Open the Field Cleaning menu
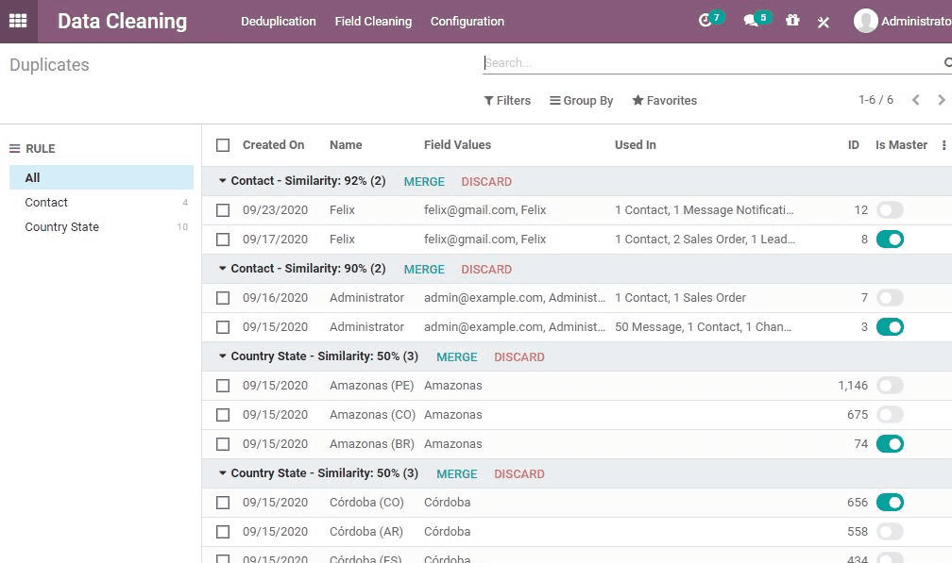952x563 pixels. point(373,21)
